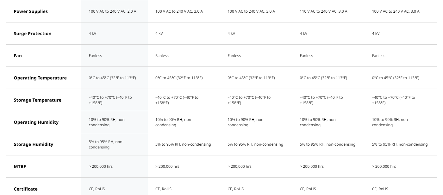This screenshot has height=195, width=443.
Task: Select the Operating Humidity label
Action: pos(36,122)
